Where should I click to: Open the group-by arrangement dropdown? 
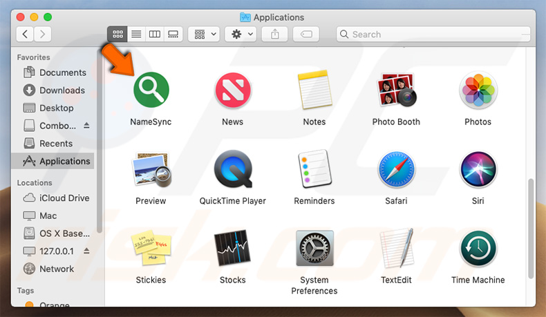point(204,34)
